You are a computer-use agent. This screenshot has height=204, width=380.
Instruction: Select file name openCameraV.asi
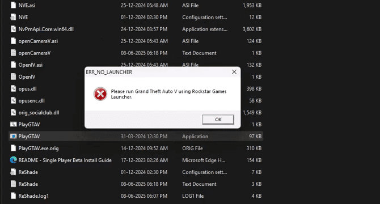click(x=38, y=41)
